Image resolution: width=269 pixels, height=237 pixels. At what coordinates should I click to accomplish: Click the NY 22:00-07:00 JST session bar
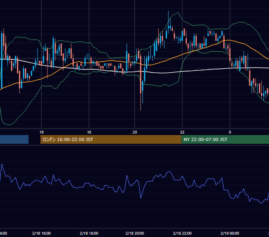tap(225, 139)
